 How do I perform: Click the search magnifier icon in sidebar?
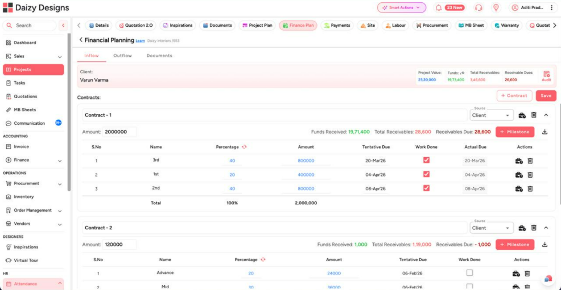click(9, 26)
